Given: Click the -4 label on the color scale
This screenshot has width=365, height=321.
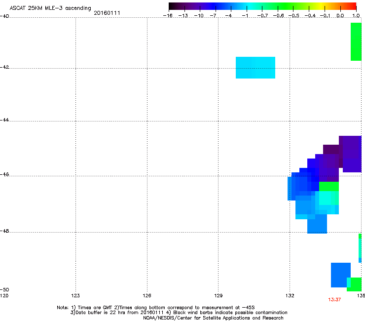Looking at the screenshot, I should pos(228,16).
